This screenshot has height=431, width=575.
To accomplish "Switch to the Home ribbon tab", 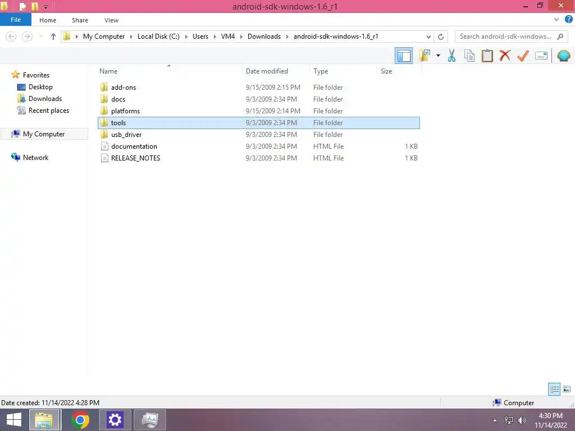I will (48, 20).
